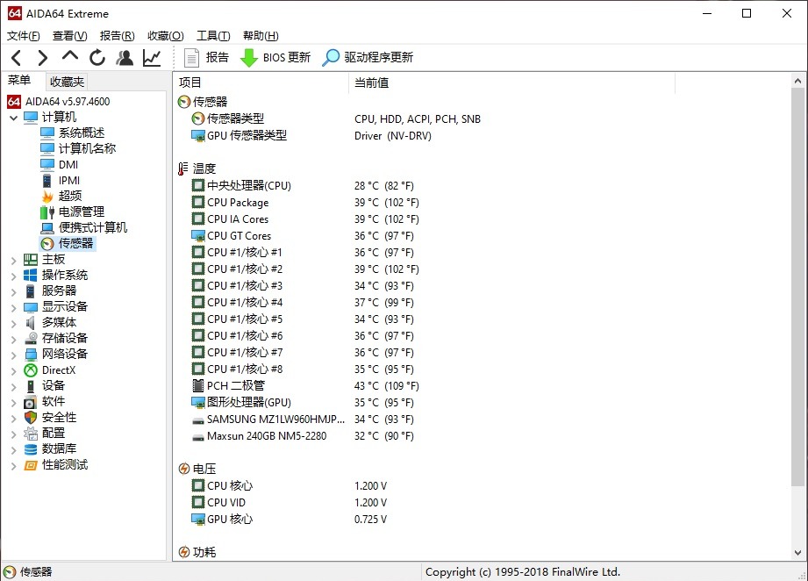Switch to the 菜单 tab

(19, 81)
